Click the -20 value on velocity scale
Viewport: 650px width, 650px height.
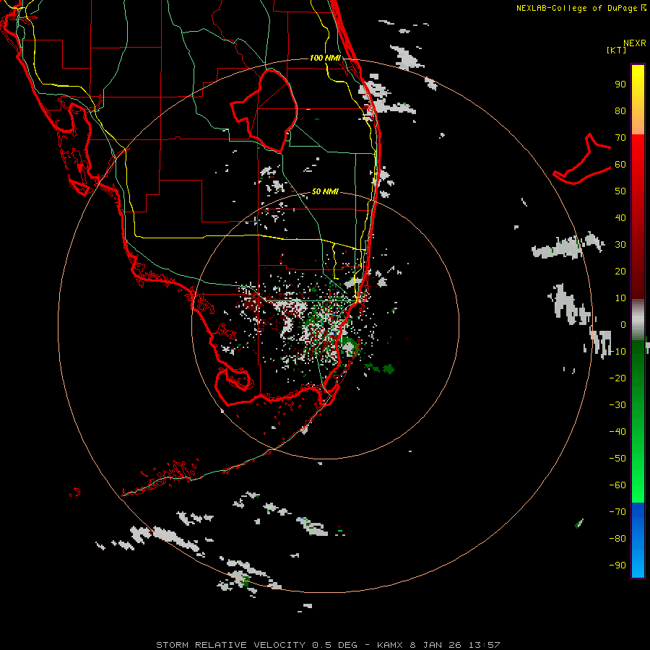[x=617, y=378]
